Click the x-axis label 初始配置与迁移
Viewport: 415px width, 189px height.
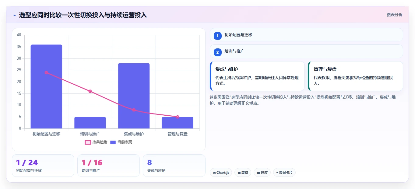pos(46,134)
